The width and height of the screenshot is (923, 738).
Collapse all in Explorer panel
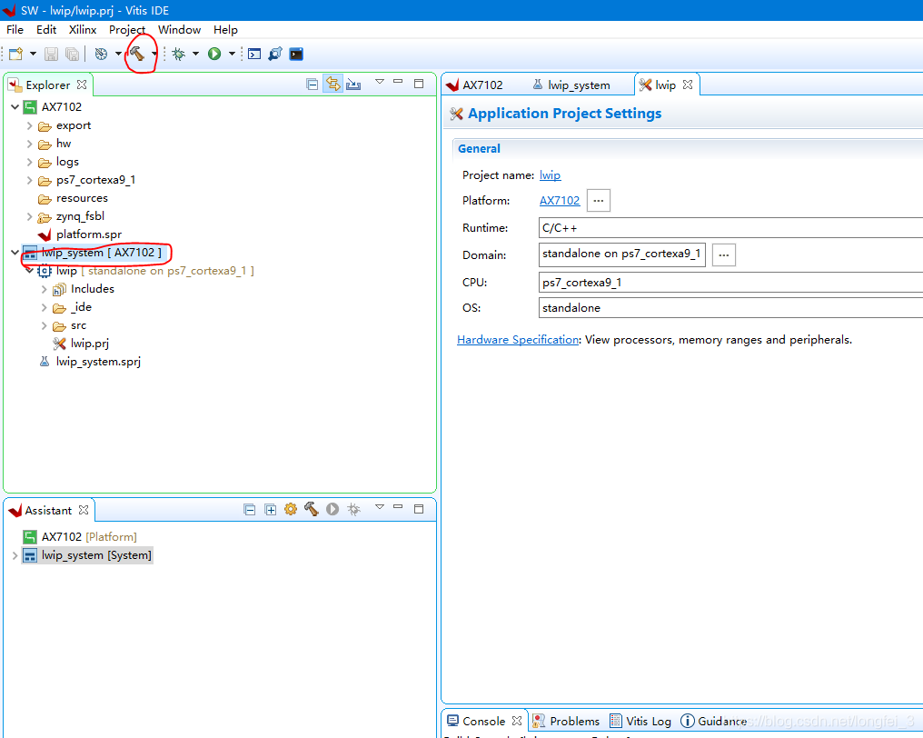pyautogui.click(x=313, y=85)
